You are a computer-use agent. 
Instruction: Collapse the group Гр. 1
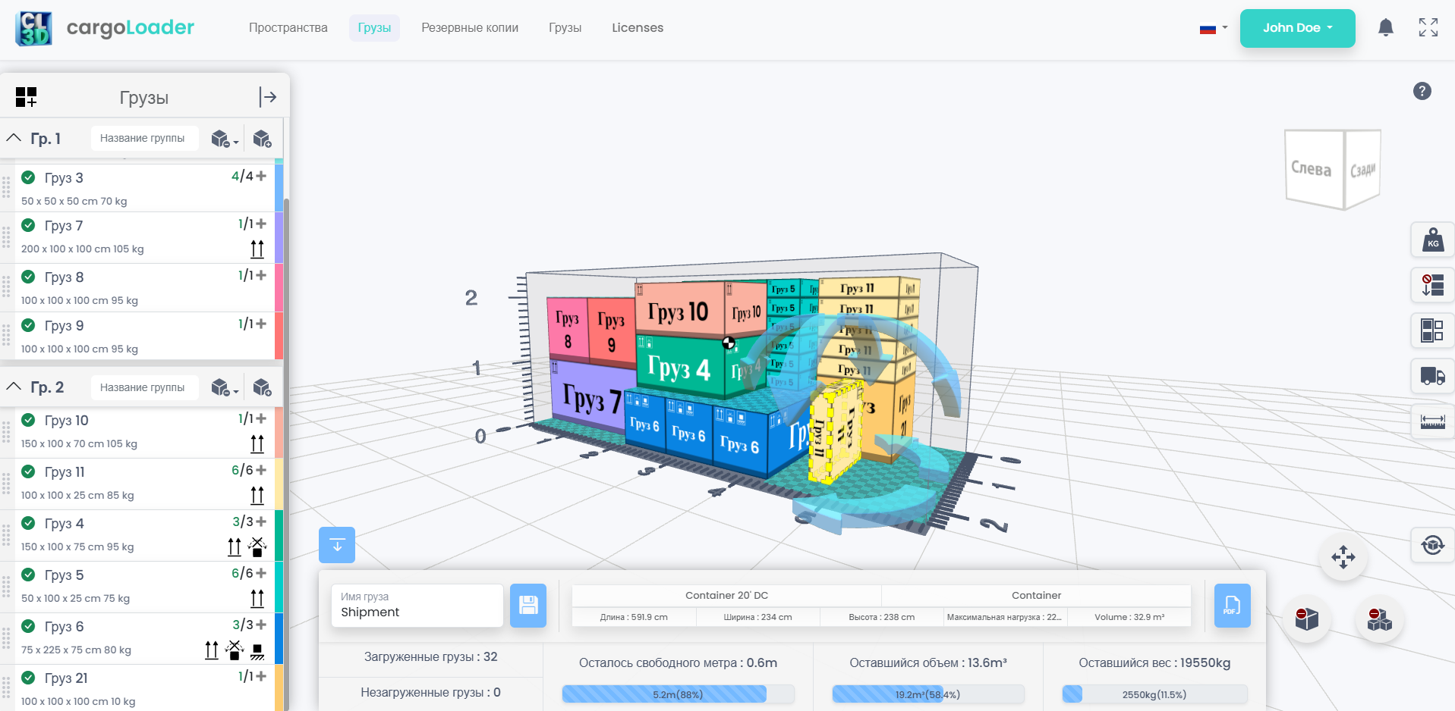[x=13, y=138]
